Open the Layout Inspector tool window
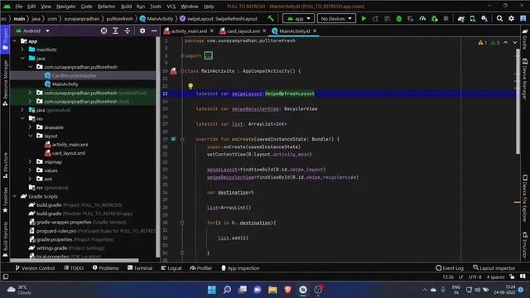The height and width of the screenshot is (298, 530). 494,268
